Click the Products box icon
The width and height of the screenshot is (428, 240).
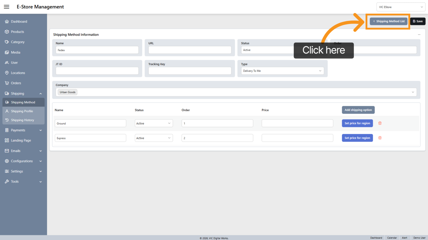(7, 32)
